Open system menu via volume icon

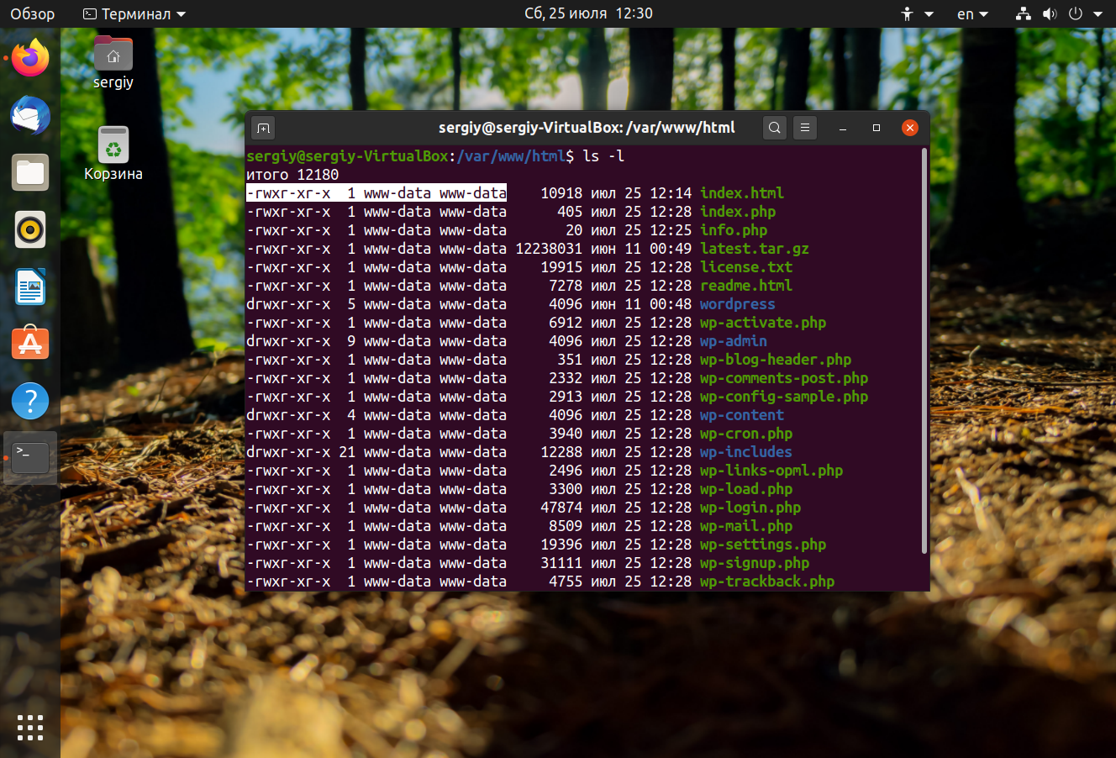1050,14
